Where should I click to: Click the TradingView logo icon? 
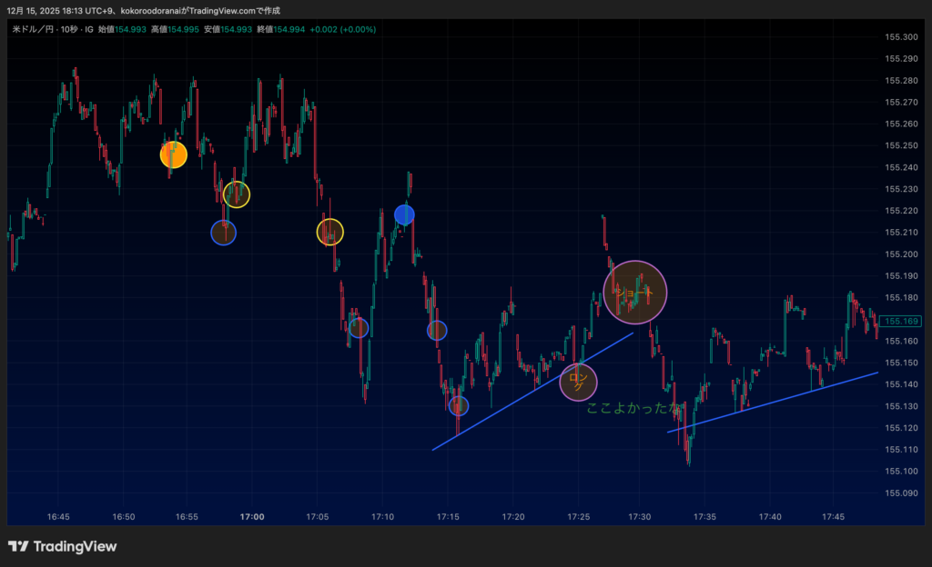click(18, 546)
